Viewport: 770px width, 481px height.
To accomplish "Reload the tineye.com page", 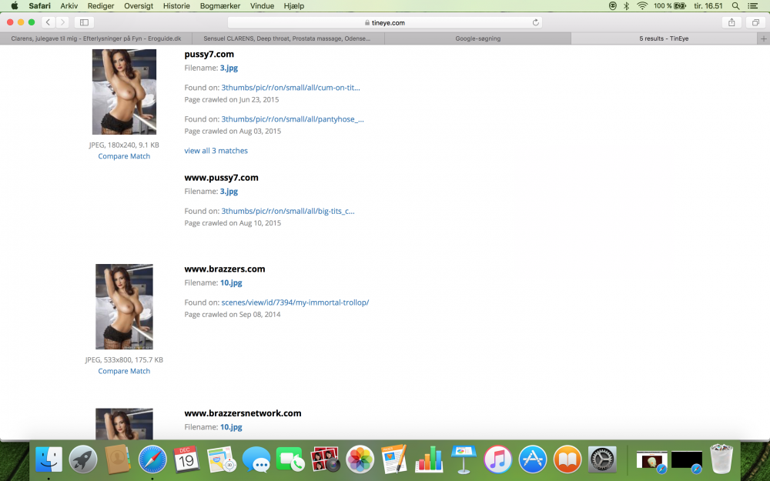I will [x=535, y=22].
